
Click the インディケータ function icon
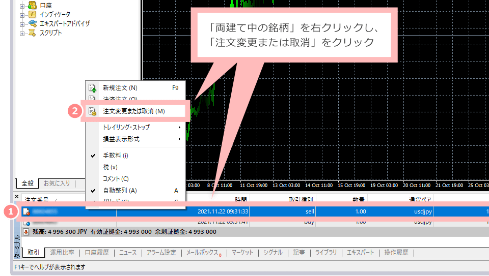32,14
